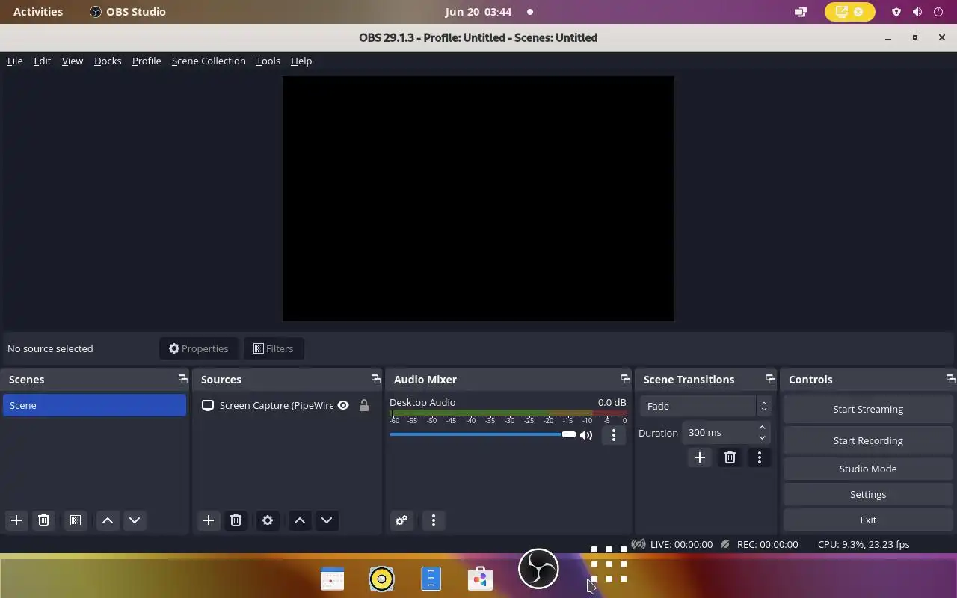
Task: Open OBS Studio icon in dock
Action: tap(538, 570)
